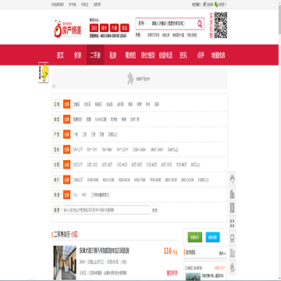Open the 点评 navigation tab
This screenshot has height=281, width=281.
[x=201, y=55]
